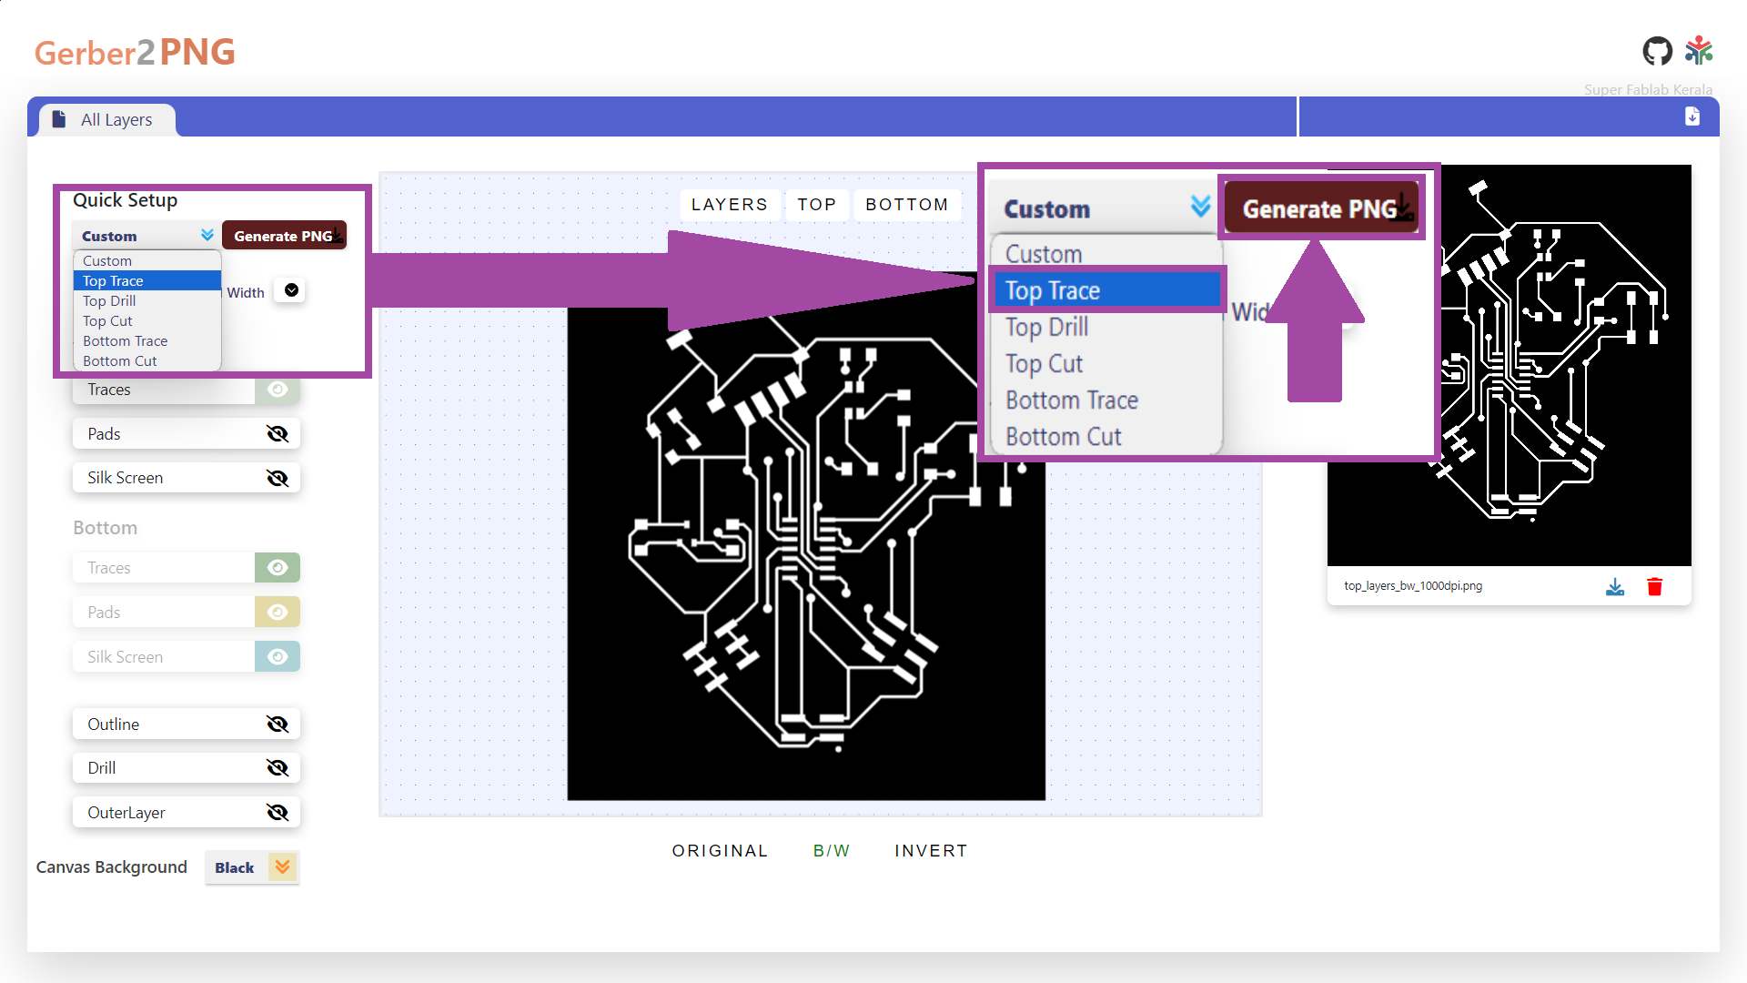Screen dimensions: 1747x983
Task: Click the Fablab Kerala logo icon
Action: (x=1699, y=51)
